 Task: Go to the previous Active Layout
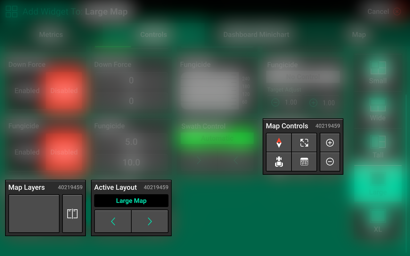(x=113, y=221)
